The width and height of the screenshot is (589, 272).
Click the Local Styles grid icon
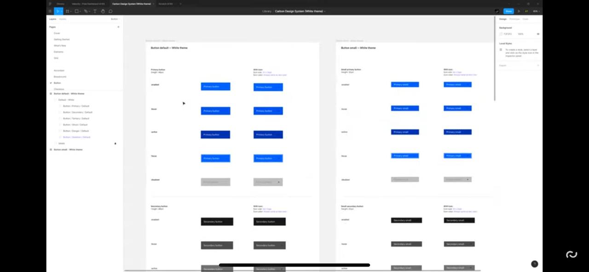click(x=501, y=50)
